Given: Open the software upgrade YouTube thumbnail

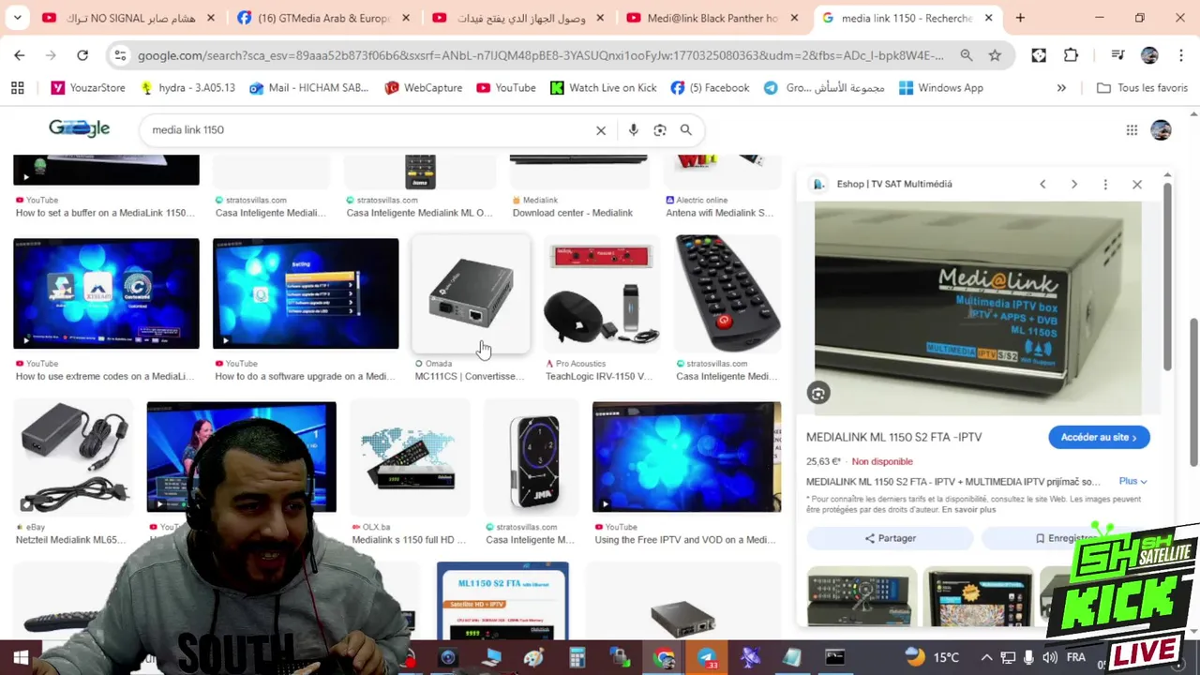Looking at the screenshot, I should (x=306, y=293).
